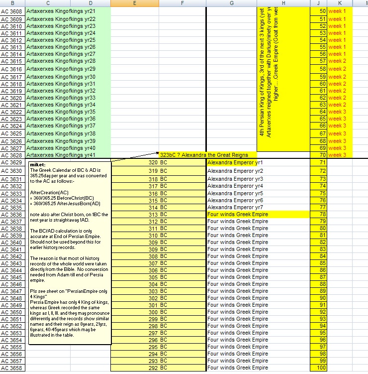
Task: Click cell 'AC 3658'
Action: pyautogui.click(x=12, y=368)
